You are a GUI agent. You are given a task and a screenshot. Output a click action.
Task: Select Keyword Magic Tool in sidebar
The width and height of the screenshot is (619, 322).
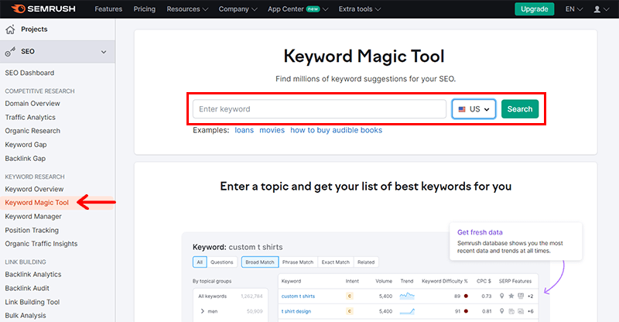point(36,203)
